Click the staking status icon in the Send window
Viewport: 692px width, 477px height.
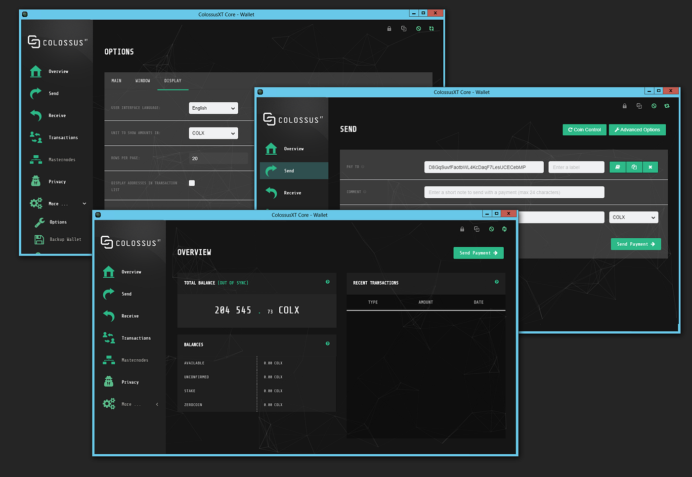click(653, 106)
